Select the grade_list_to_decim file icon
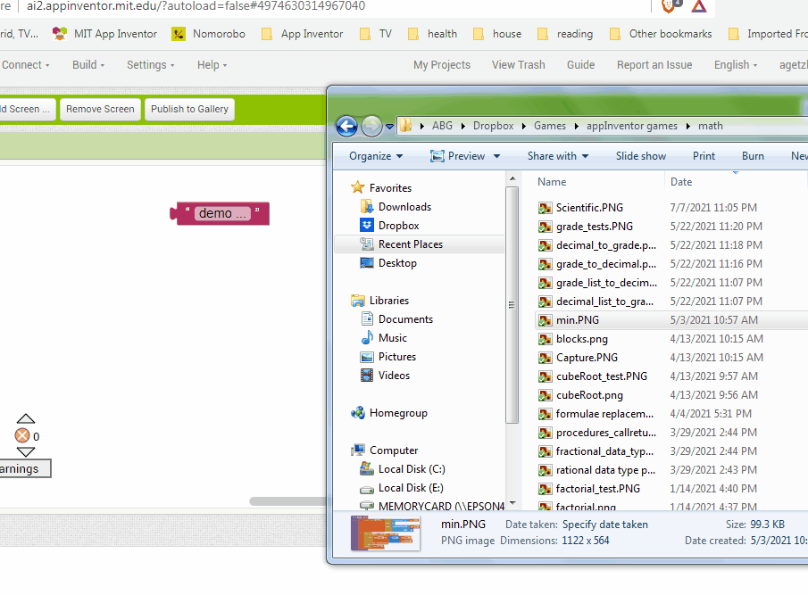Screen dimensions: 808x595 click(x=545, y=283)
